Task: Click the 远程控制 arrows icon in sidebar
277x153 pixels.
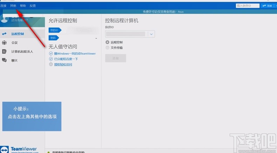Action: [x=4, y=34]
